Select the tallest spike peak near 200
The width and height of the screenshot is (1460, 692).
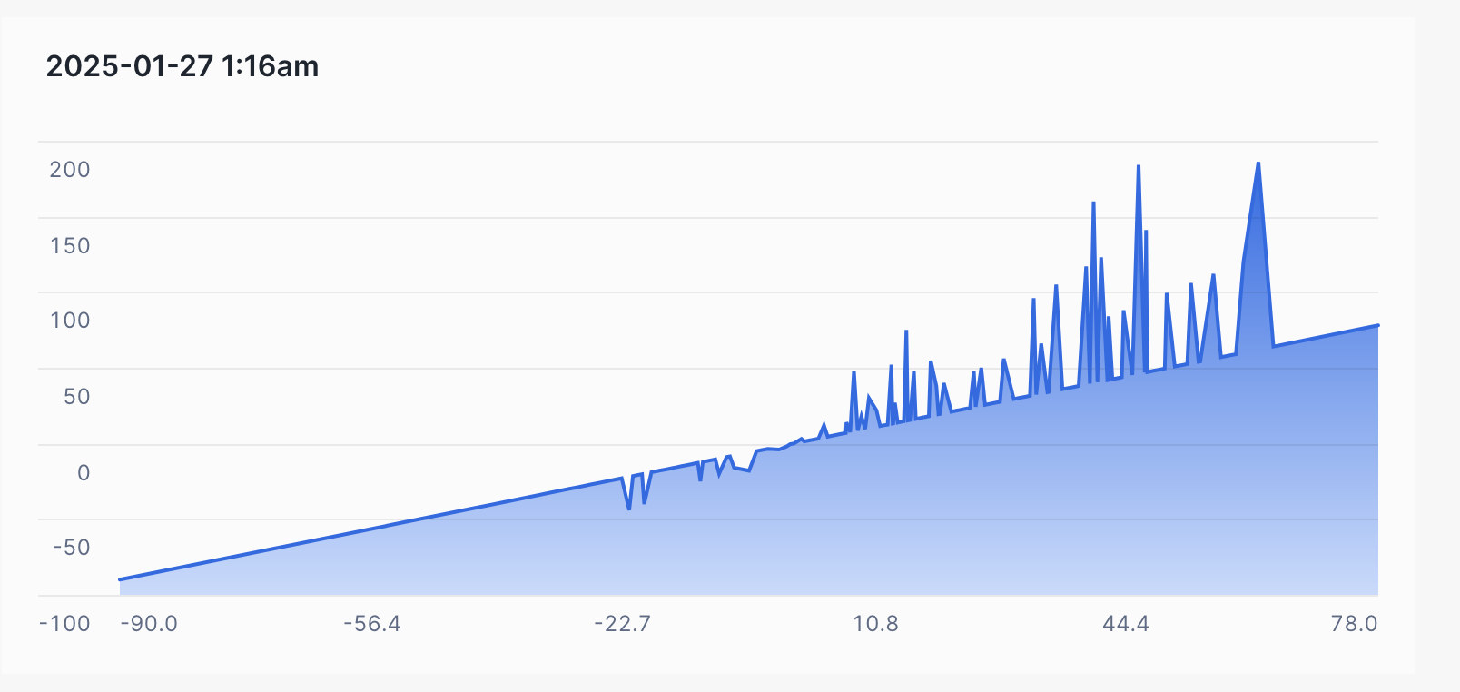[1258, 163]
